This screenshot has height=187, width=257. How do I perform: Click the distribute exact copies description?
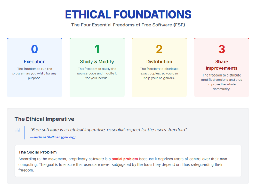point(159,73)
